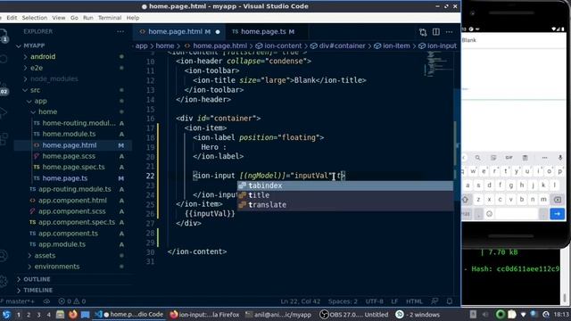
Task: Click errors and warnings status indicator
Action: click(72, 301)
